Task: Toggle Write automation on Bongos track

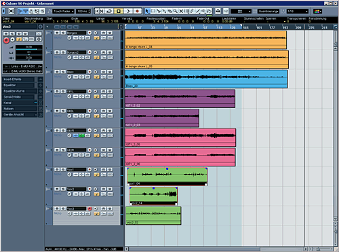Action: pyautogui.click(x=110, y=33)
